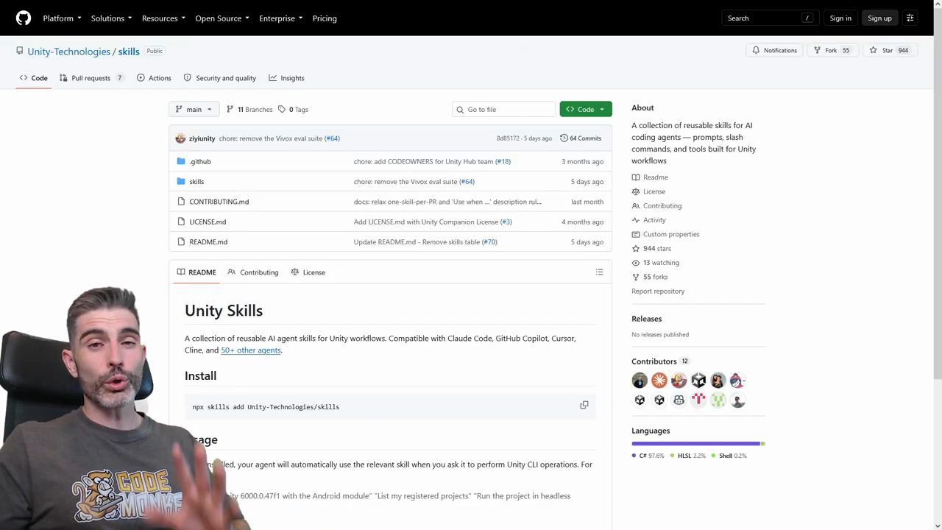Open the 11 Branches list
This screenshot has width=942, height=530.
pyautogui.click(x=249, y=110)
